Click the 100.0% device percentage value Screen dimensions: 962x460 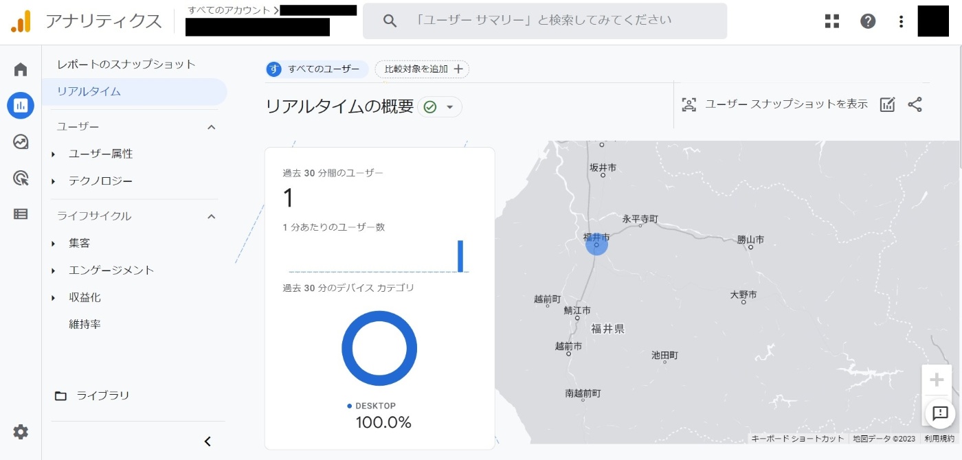[383, 422]
